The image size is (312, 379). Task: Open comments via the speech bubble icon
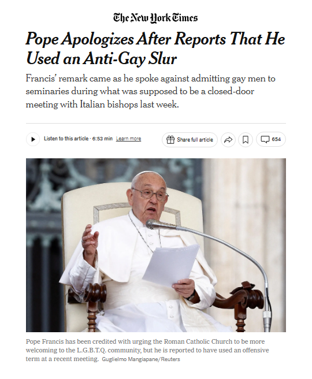pos(265,139)
